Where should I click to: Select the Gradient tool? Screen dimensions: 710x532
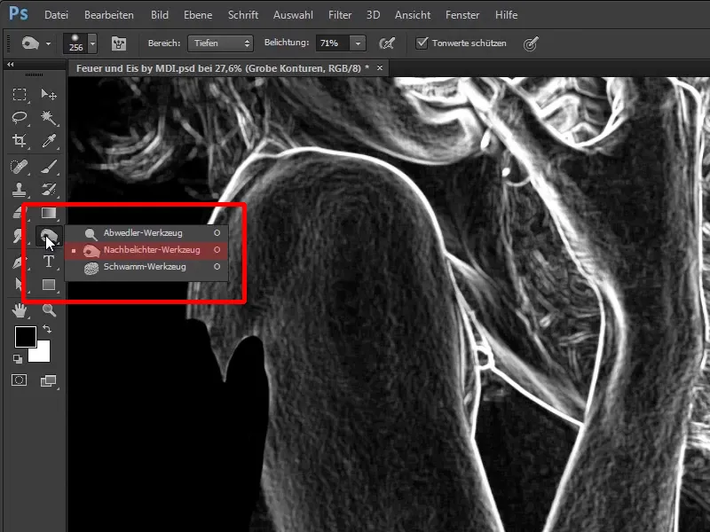pyautogui.click(x=49, y=213)
